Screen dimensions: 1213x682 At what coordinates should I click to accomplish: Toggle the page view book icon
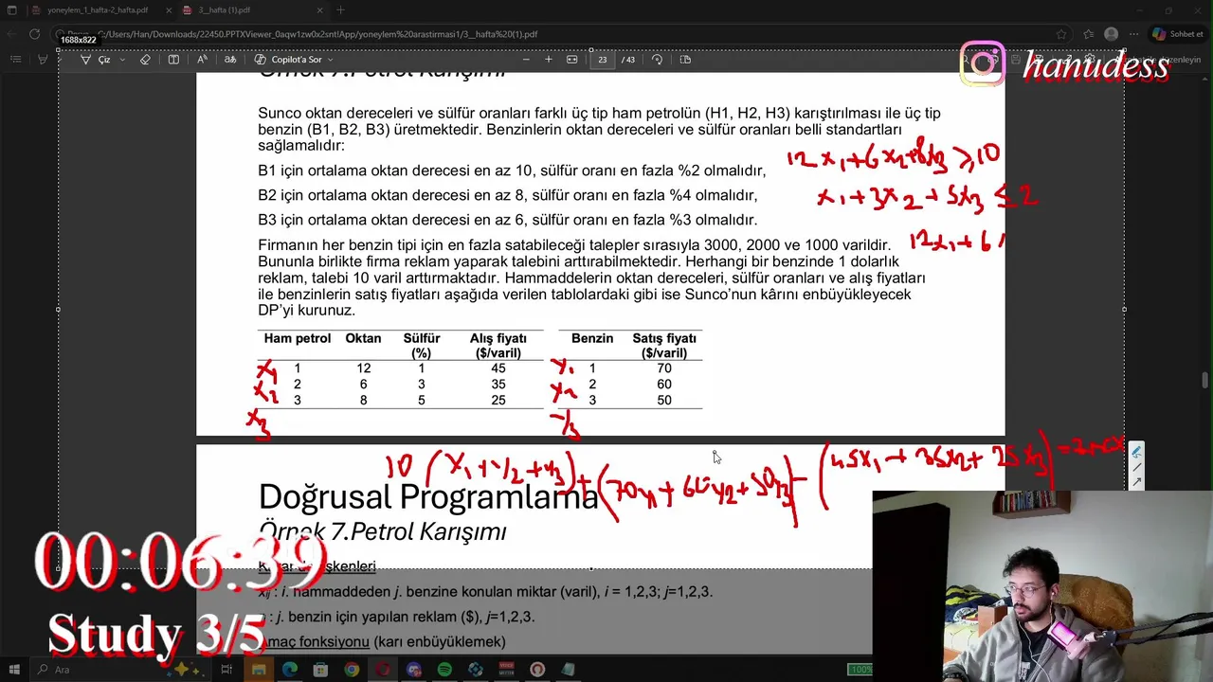(x=173, y=60)
